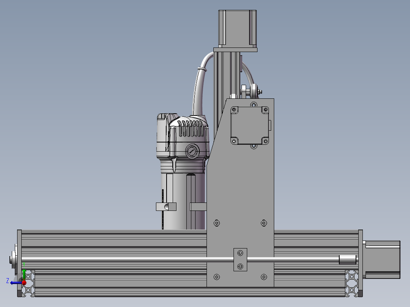Click the blue Z axis arrow of triad
Image resolution: width=410 pixels, height=307 pixels.
click(16, 283)
